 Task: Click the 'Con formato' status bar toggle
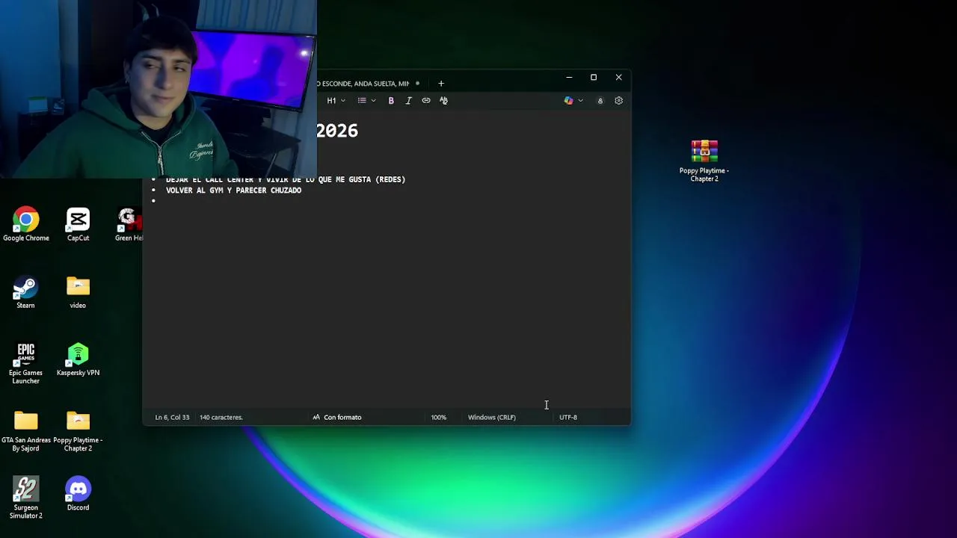[336, 418]
